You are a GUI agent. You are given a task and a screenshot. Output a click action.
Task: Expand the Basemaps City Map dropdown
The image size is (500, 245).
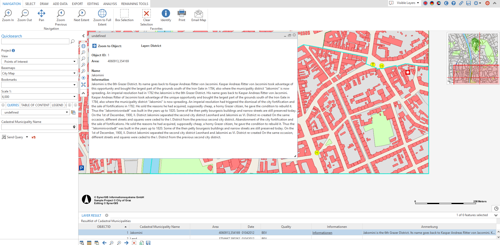pos(74,73)
